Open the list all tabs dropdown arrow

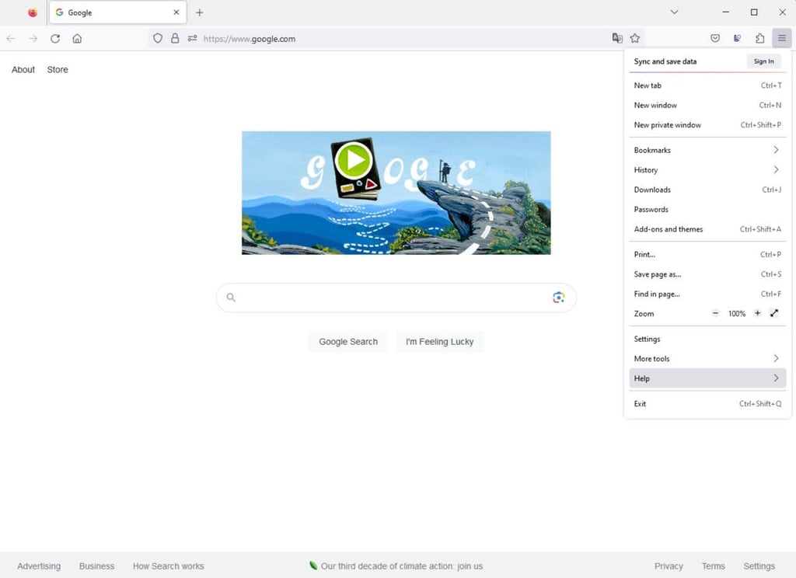pos(674,12)
